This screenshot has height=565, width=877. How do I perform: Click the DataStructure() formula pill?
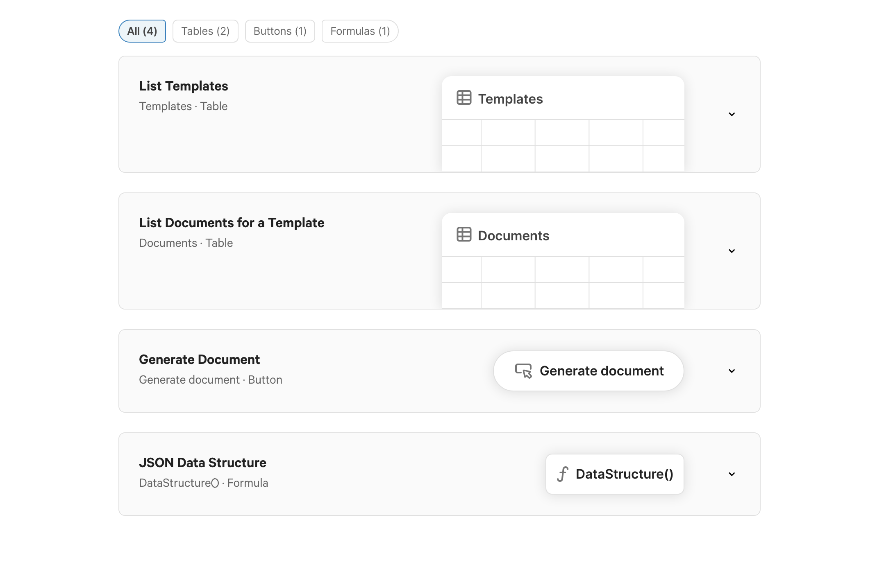tap(614, 474)
